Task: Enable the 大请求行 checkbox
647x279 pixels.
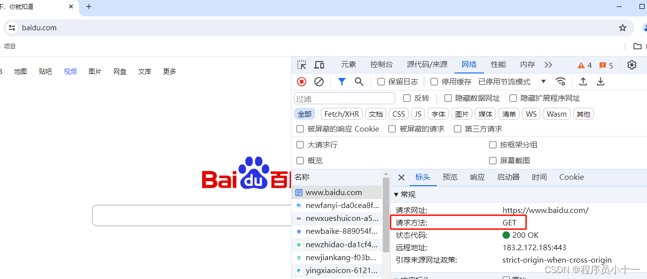Action: pyautogui.click(x=300, y=144)
